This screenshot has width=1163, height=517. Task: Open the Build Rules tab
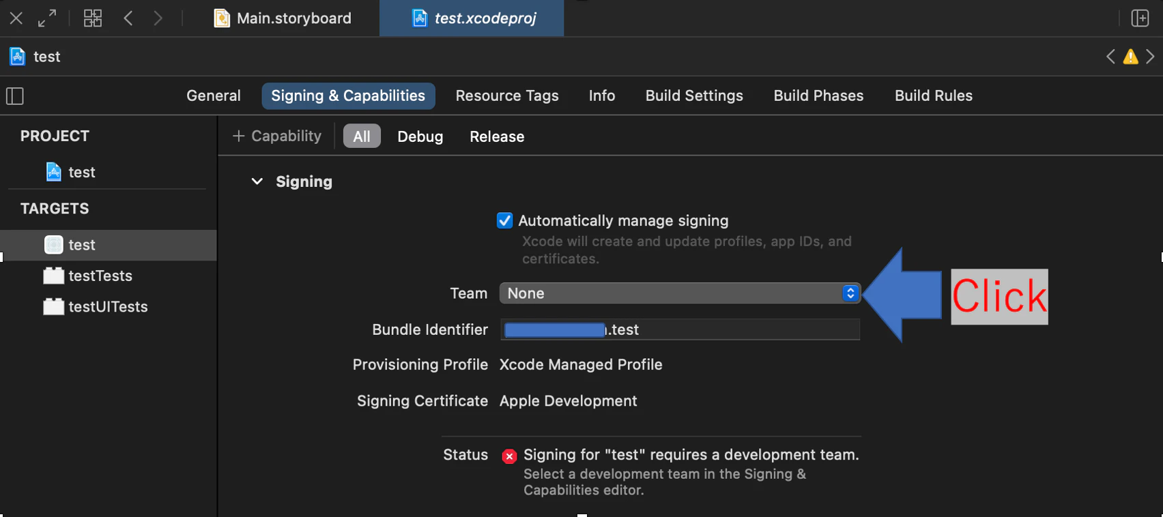[934, 96]
